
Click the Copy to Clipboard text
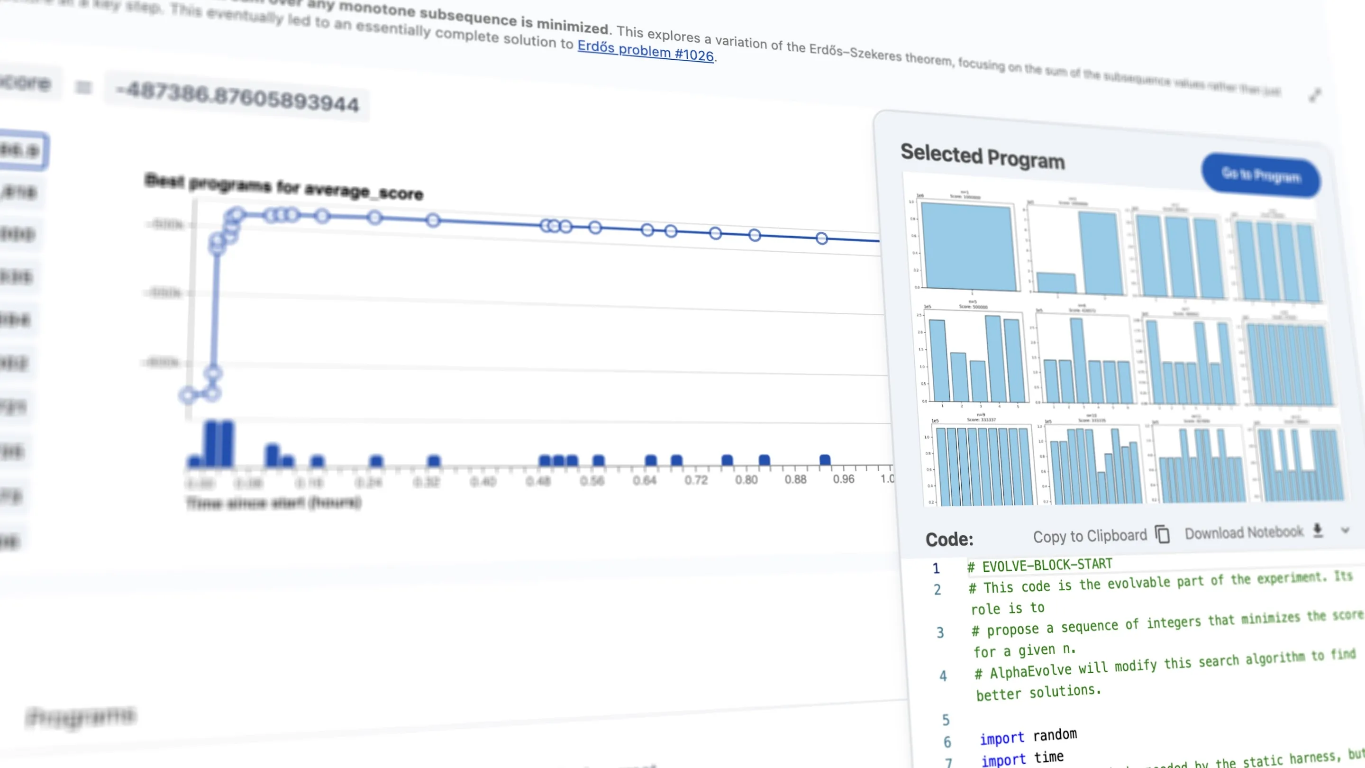[1090, 536]
